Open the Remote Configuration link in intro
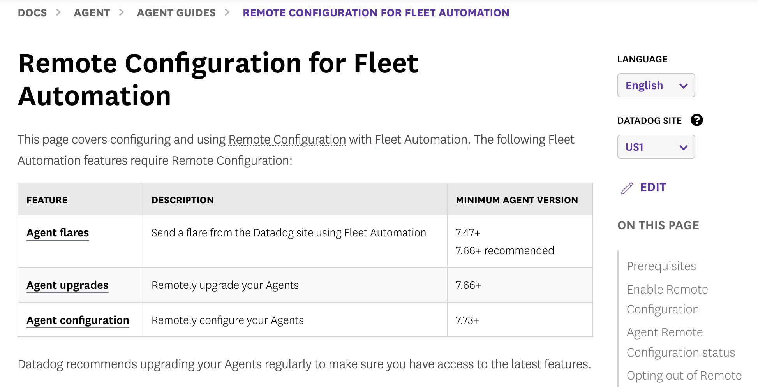Screen dimensions: 758x387 pos(286,139)
